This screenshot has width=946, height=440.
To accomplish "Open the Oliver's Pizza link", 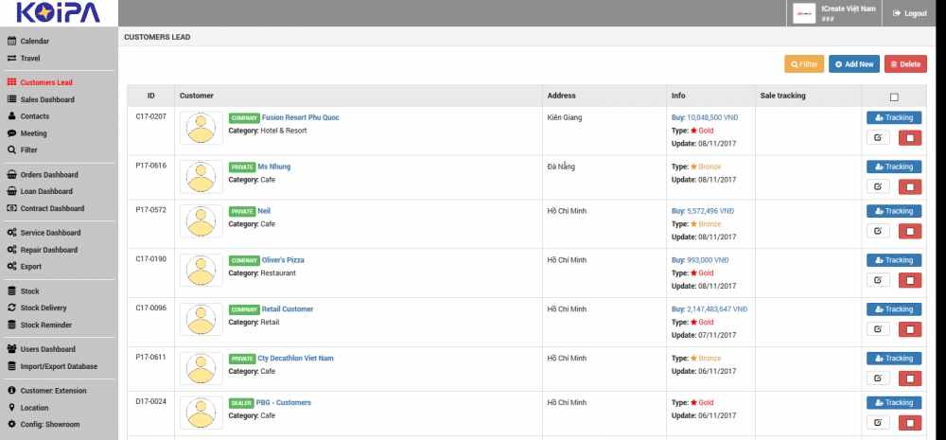I will [283, 260].
